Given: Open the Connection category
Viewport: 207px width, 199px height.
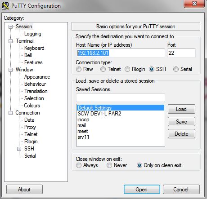Looking at the screenshot, I should pos(27,113).
